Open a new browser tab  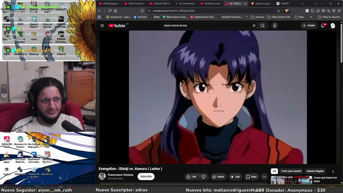tap(303, 3)
